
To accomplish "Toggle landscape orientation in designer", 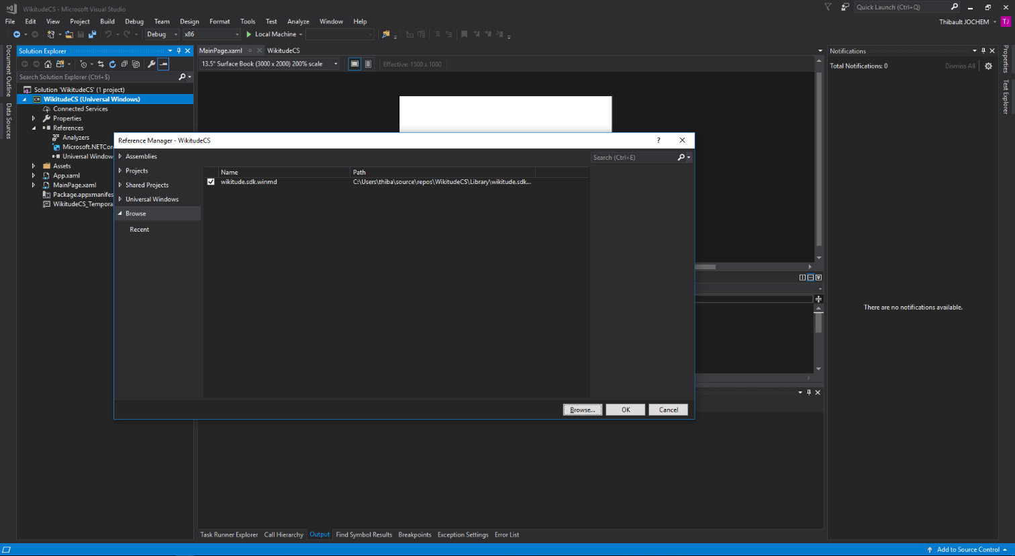I will click(x=354, y=64).
